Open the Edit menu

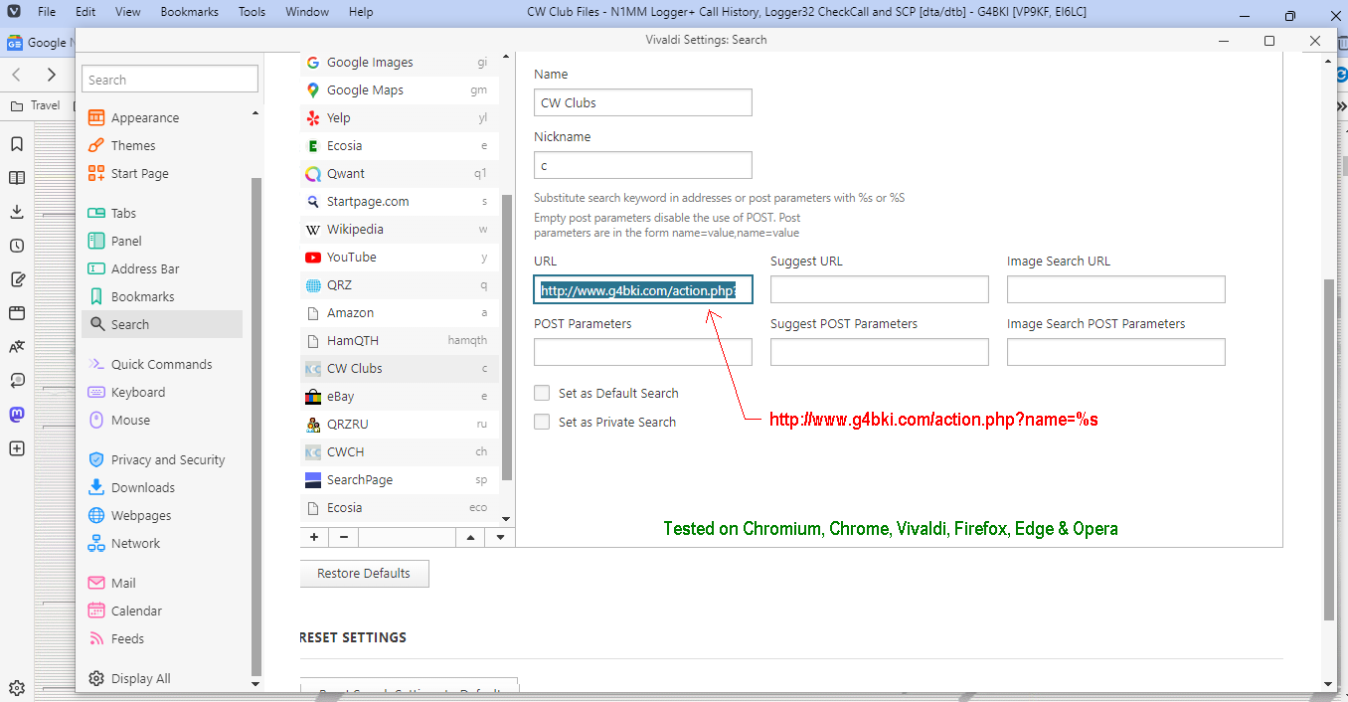pyautogui.click(x=85, y=12)
